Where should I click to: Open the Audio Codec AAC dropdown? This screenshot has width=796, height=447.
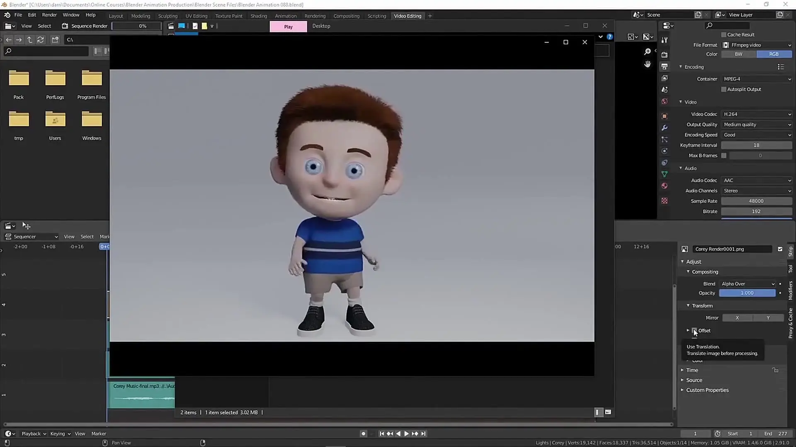click(x=757, y=180)
